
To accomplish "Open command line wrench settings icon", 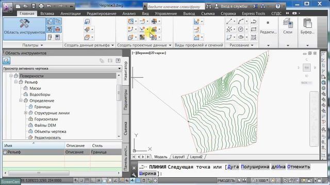I will pyautogui.click(x=134, y=174).
